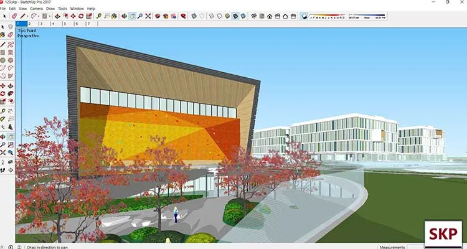Toggle the Shaded With Textures style
This screenshot has height=249, width=467.
235,16
